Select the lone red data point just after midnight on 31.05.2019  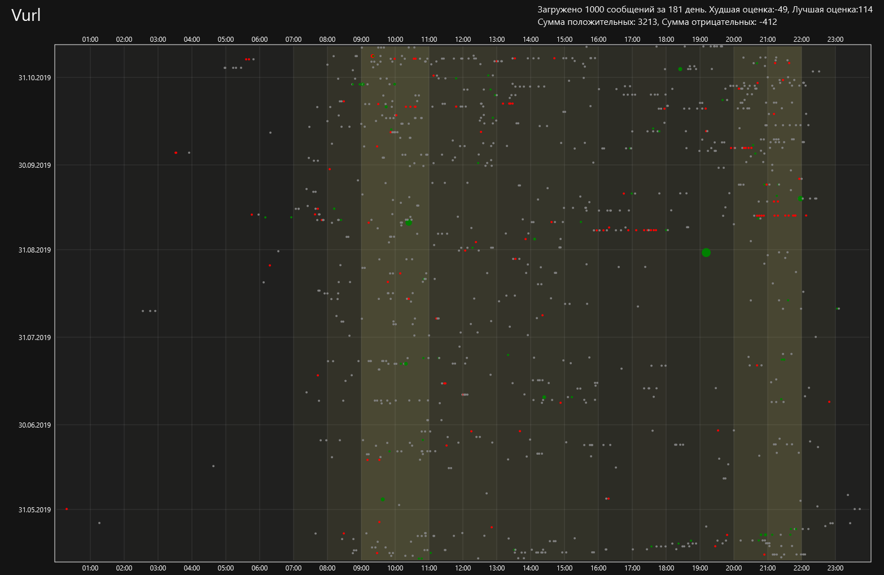[x=67, y=509]
